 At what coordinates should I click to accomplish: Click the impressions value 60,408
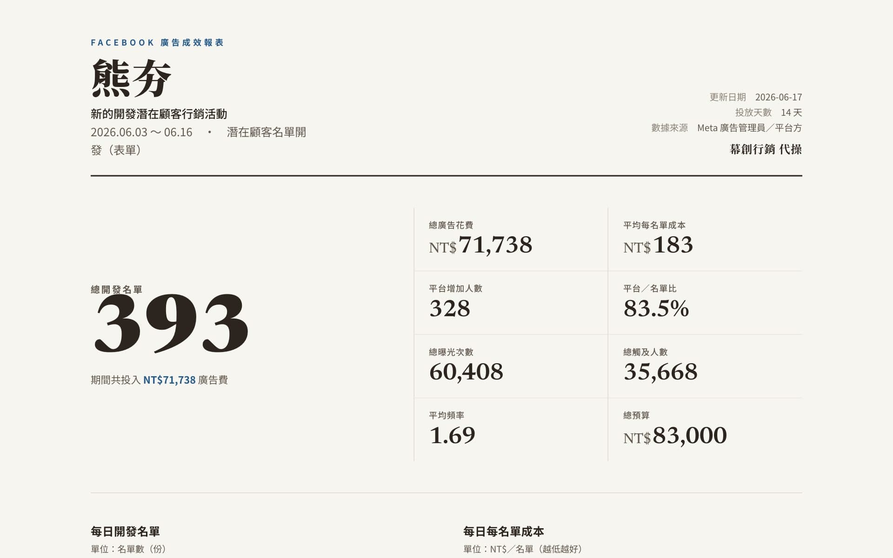click(x=466, y=372)
